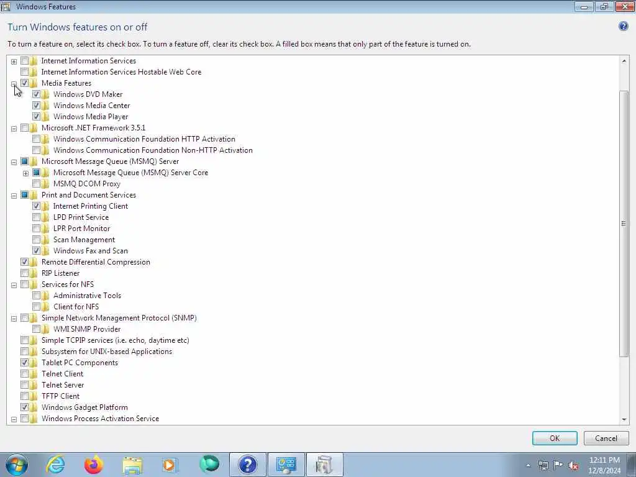Uncheck Internet Printing Client
The height and width of the screenshot is (477, 636).
click(x=36, y=206)
